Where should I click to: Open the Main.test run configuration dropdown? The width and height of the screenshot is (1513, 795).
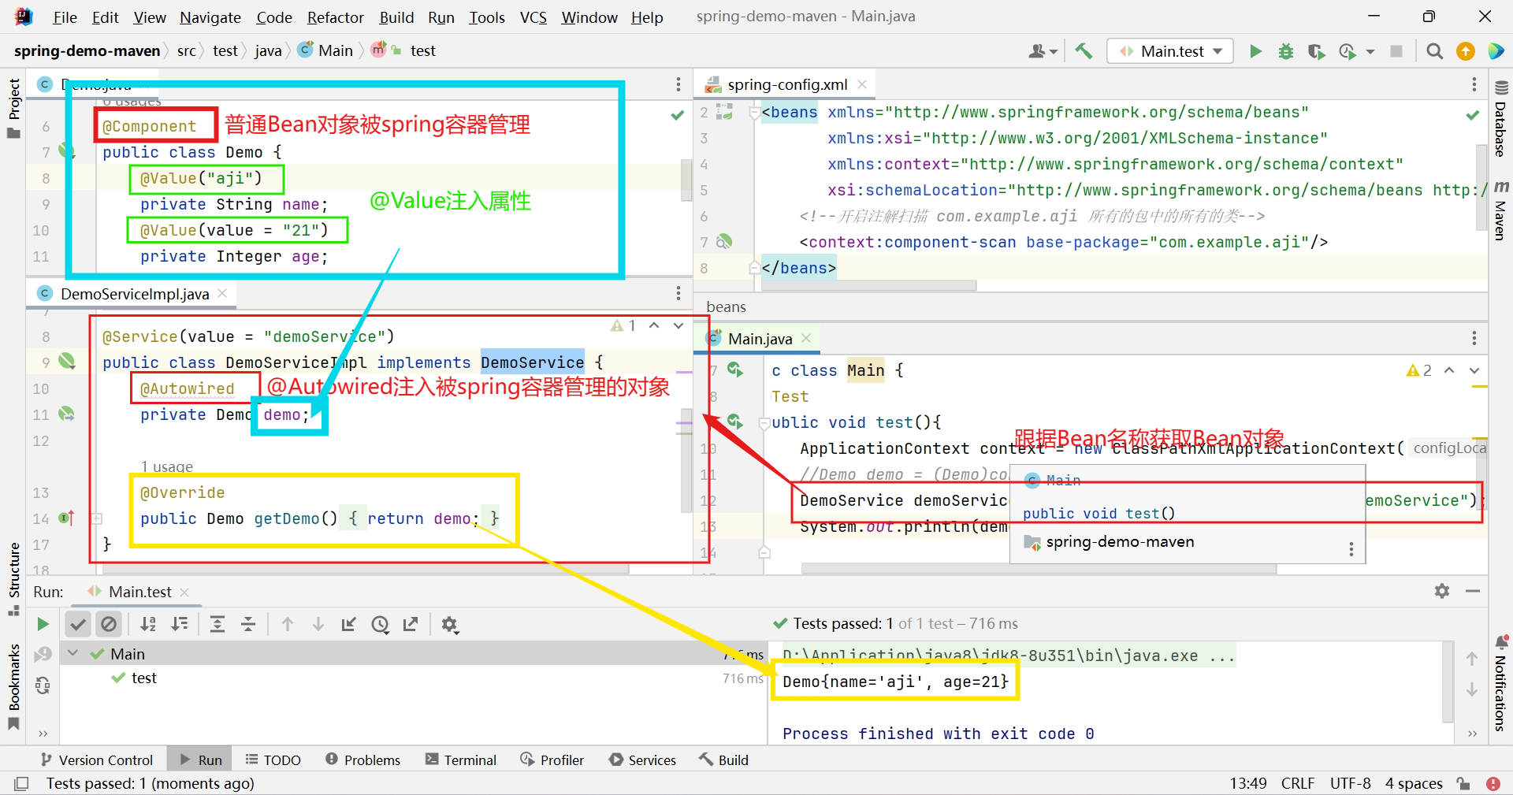(x=1169, y=51)
